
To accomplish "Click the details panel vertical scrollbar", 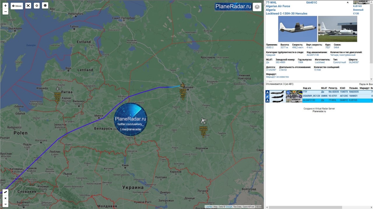I will [x=371, y=40].
